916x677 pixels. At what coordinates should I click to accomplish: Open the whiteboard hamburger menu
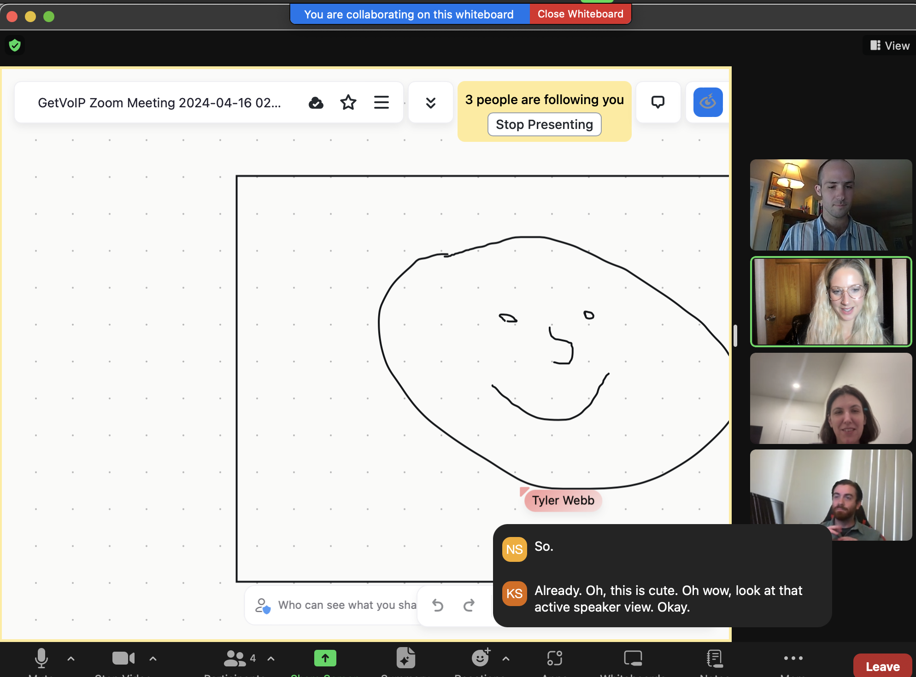(381, 102)
